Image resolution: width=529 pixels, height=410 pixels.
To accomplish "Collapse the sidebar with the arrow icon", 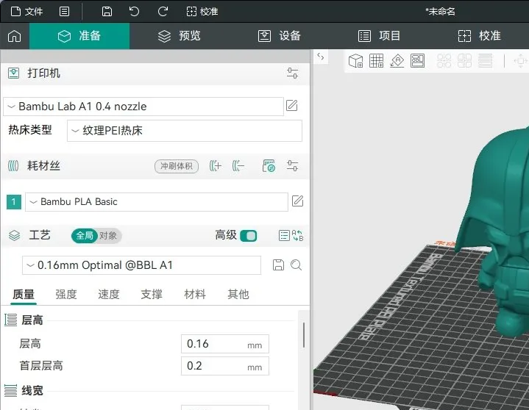I will [x=321, y=57].
